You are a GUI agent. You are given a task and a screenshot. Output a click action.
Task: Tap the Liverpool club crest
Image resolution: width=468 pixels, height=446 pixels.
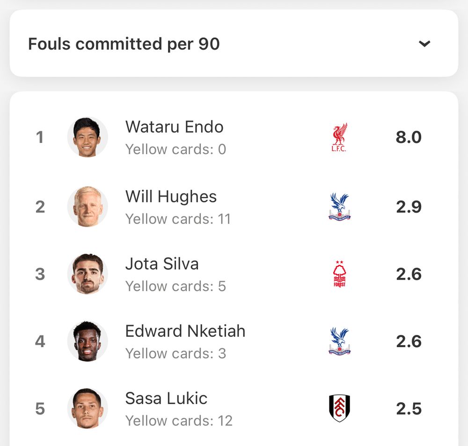339,137
